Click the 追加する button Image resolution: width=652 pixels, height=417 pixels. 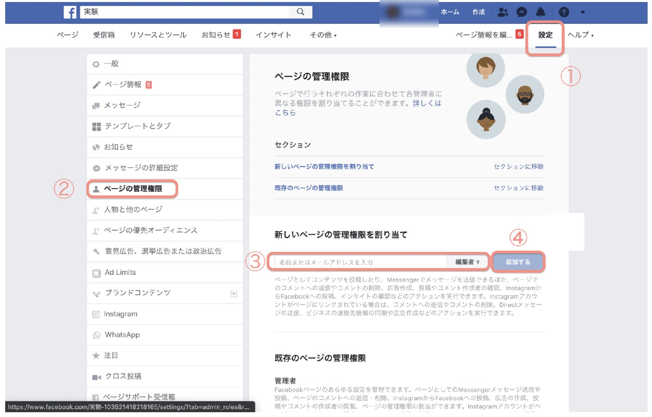pyautogui.click(x=518, y=262)
